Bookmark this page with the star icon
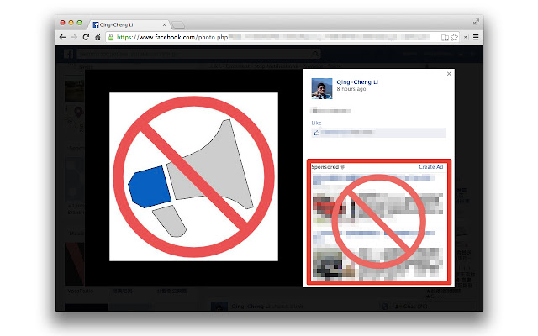This screenshot has height=336, width=538. [454, 37]
